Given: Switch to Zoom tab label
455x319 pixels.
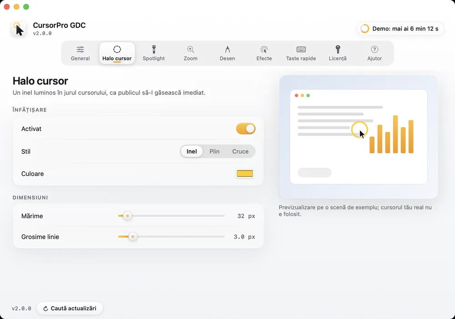Looking at the screenshot, I should [x=190, y=58].
